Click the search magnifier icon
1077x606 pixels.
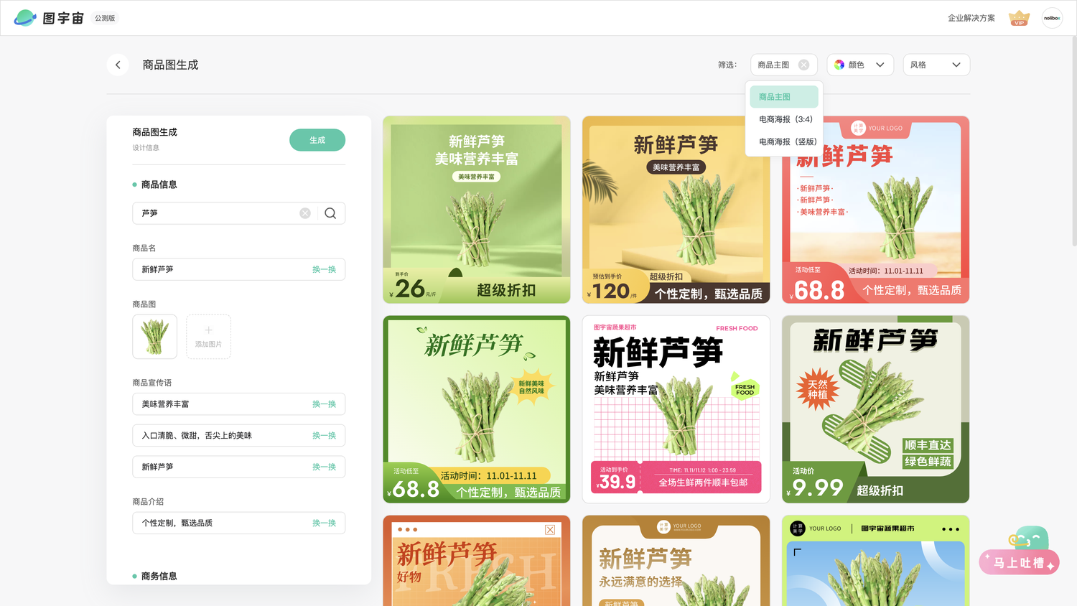[x=330, y=213]
